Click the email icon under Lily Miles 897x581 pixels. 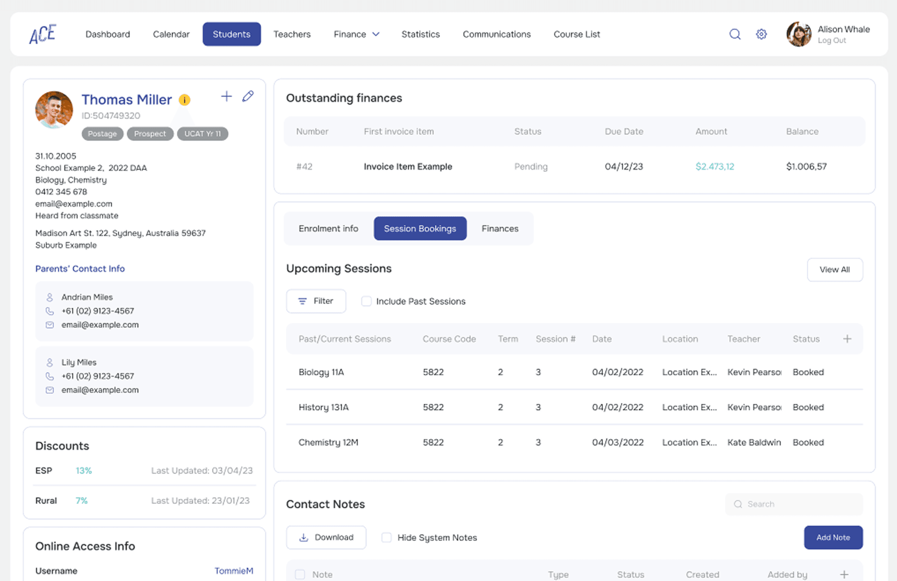point(50,390)
